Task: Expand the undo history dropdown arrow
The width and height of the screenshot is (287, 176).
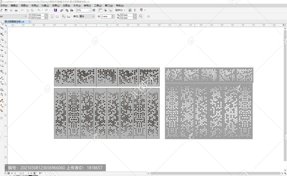Action: pos(42,10)
